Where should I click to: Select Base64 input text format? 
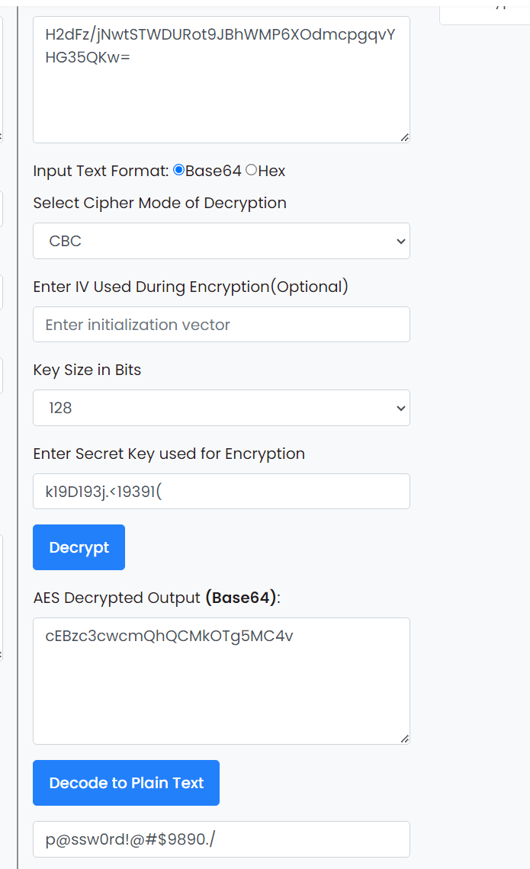coord(179,170)
